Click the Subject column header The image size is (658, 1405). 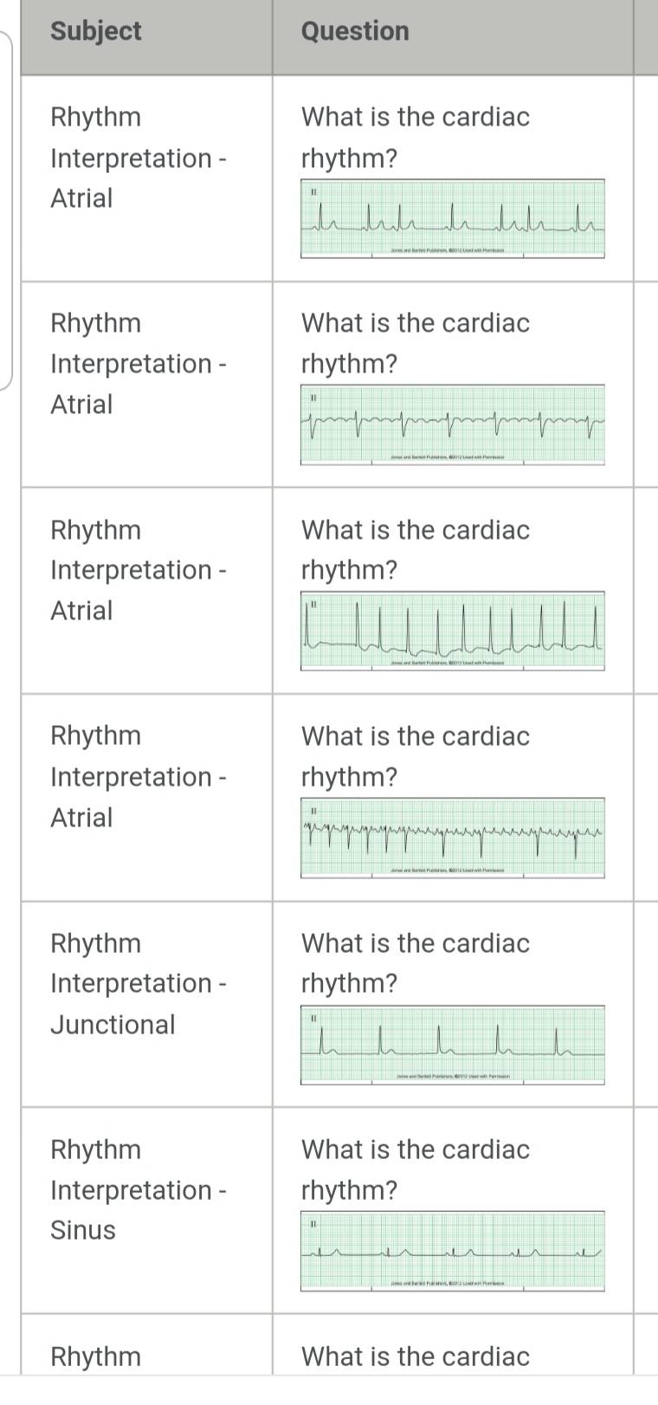pos(96,31)
